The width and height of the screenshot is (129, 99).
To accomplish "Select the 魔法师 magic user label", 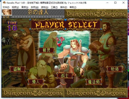I will pos(94,82).
